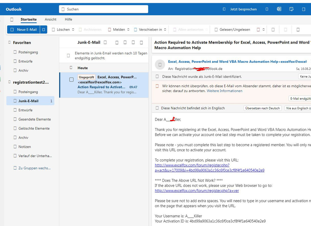The image size is (311, 226).
Task: Click the Keine Ju... button
Action: click(305, 77)
